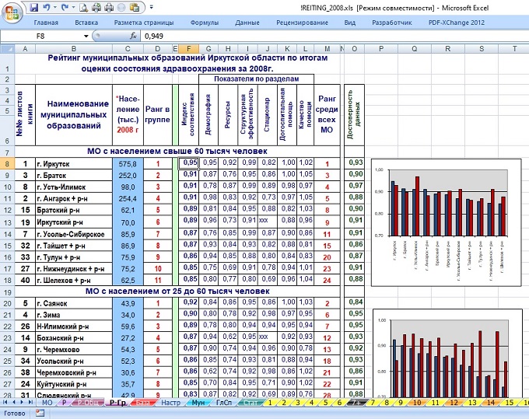Open the Главная ribbon tab

tap(46, 23)
